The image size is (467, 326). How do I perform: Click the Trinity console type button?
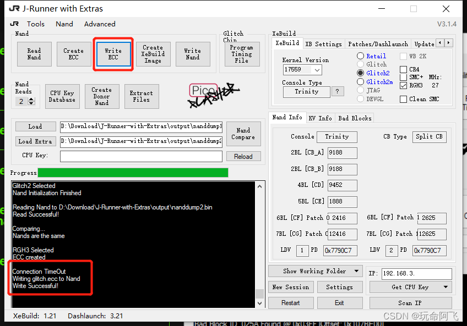[306, 92]
